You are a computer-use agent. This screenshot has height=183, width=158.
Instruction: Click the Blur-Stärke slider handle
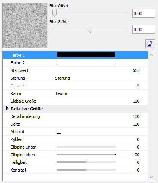90,29
